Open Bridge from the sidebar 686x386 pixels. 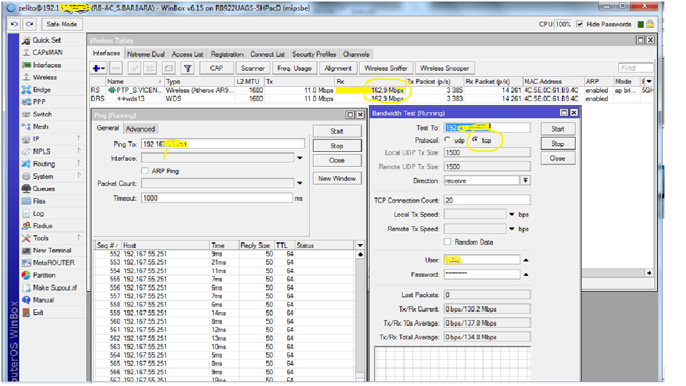pyautogui.click(x=42, y=90)
